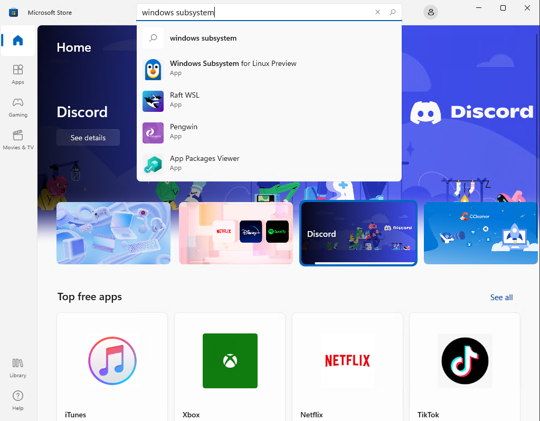Select Windows Subsystem for Linux Preview suggestion
Image resolution: width=540 pixels, height=421 pixels.
coord(233,68)
